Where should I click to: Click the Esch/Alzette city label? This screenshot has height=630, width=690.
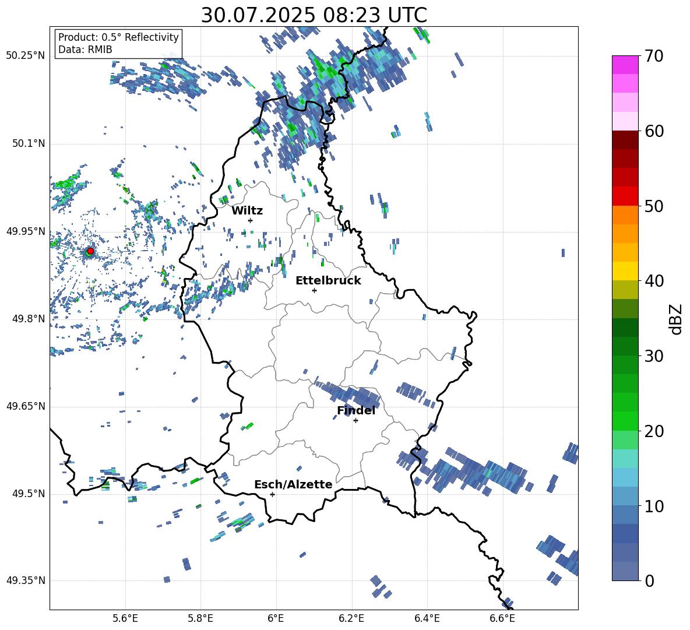tap(293, 484)
